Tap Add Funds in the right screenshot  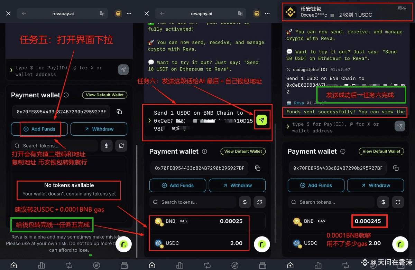tap(316, 185)
